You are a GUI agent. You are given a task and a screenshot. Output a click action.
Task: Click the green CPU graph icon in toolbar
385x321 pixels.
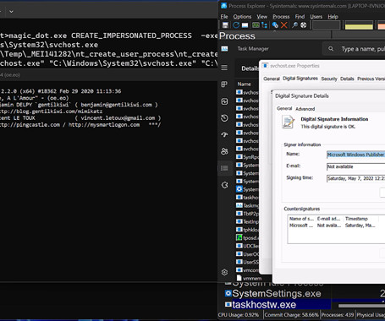click(256, 25)
